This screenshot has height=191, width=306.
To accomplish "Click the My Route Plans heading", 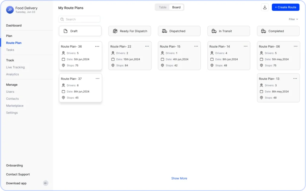I will click(71, 8).
